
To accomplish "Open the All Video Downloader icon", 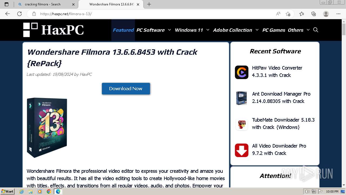I will (x=242, y=150).
